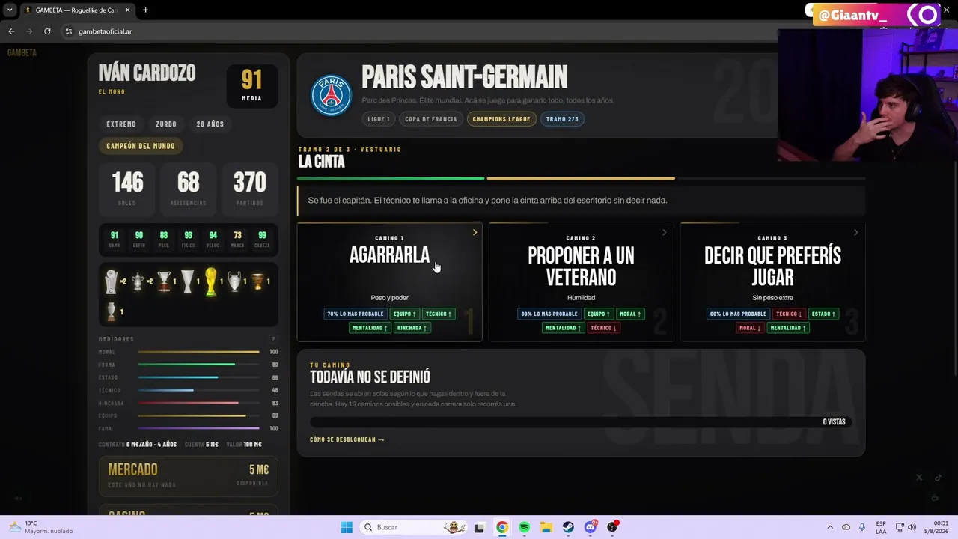The height and width of the screenshot is (539, 958).
Task: Click the COPA DE FRANCIA tag
Action: 431,119
